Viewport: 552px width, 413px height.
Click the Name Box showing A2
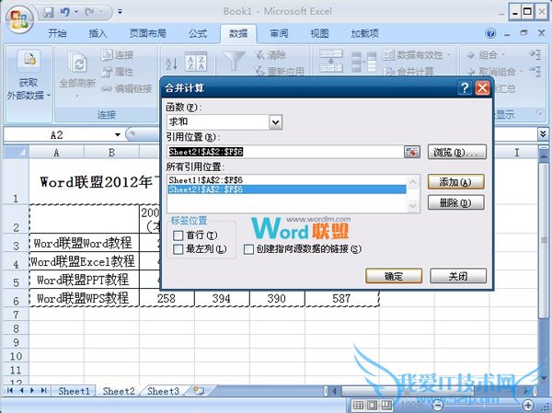pyautogui.click(x=57, y=135)
